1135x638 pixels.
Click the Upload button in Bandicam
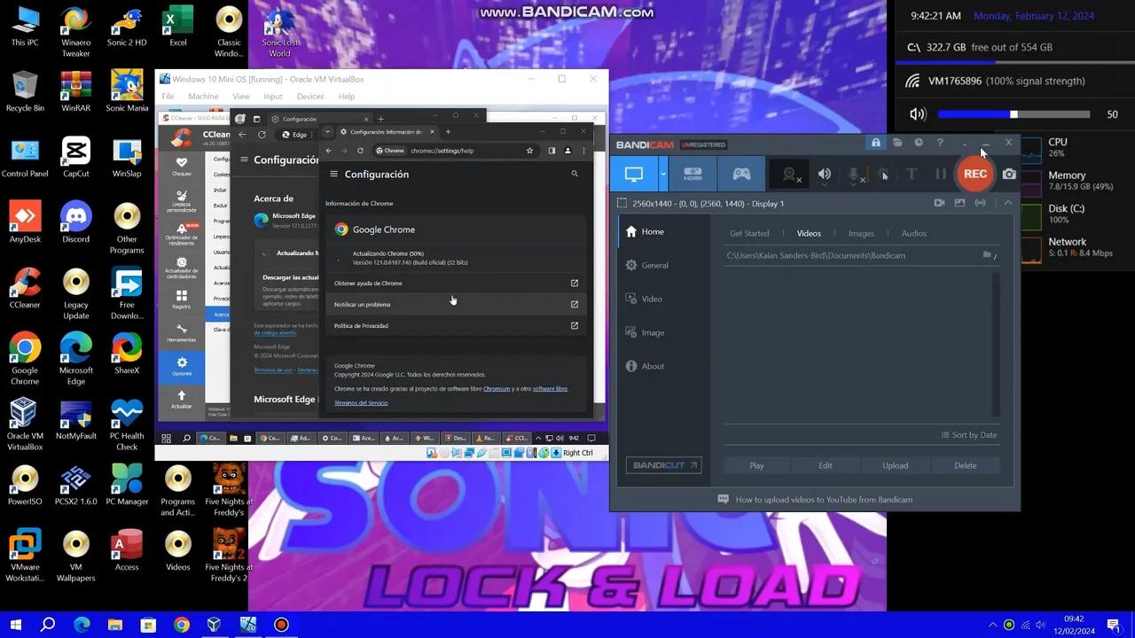click(x=895, y=465)
